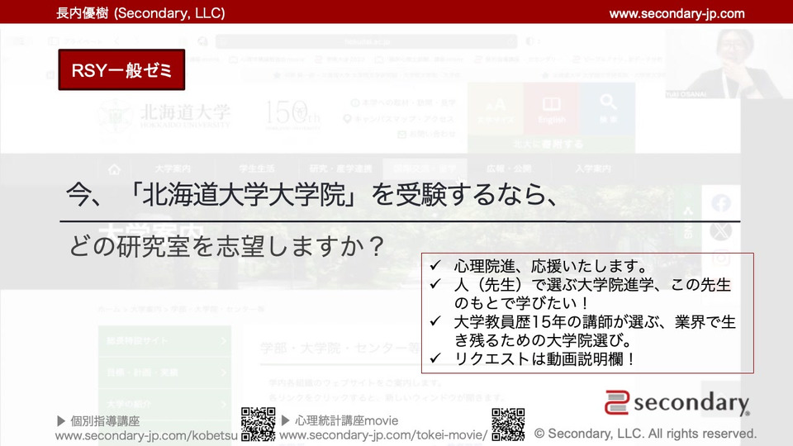793x446 pixels.
Task: Open the X icon in SNS sidebar
Action: (720, 231)
